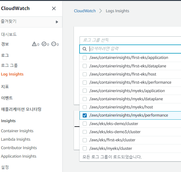Open Application Insights
Image resolution: width=181 pixels, height=172 pixels.
click(19, 156)
